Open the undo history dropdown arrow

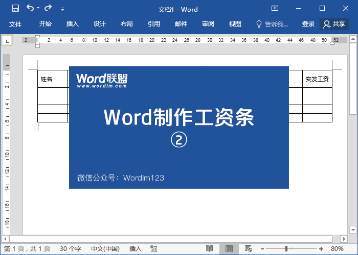[x=38, y=8]
